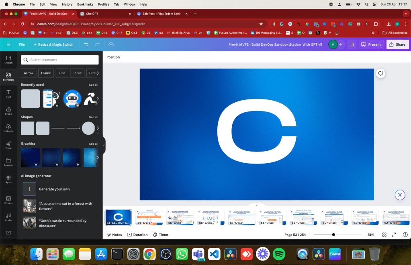Image resolution: width=411 pixels, height=265 pixels.
Task: Open the Apps panel in sidebar
Action: [8, 180]
